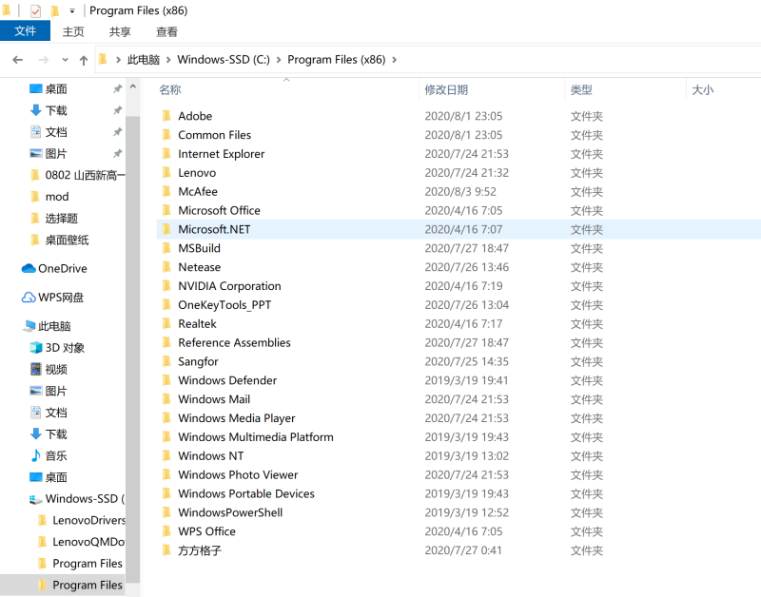Open the mod folder in sidebar
Screen dimensions: 761x597
tap(57, 197)
